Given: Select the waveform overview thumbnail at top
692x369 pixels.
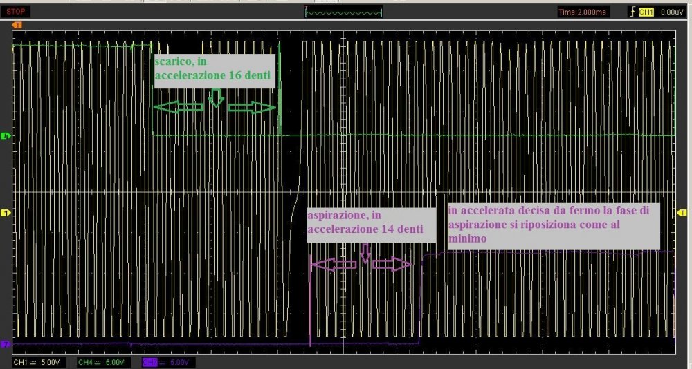Looking at the screenshot, I should tap(343, 12).
